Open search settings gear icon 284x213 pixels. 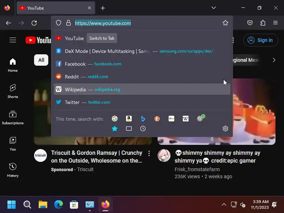coord(225,129)
